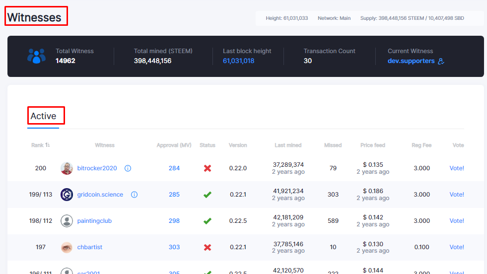Click the missed count 589
The image size is (487, 274).
(333, 221)
